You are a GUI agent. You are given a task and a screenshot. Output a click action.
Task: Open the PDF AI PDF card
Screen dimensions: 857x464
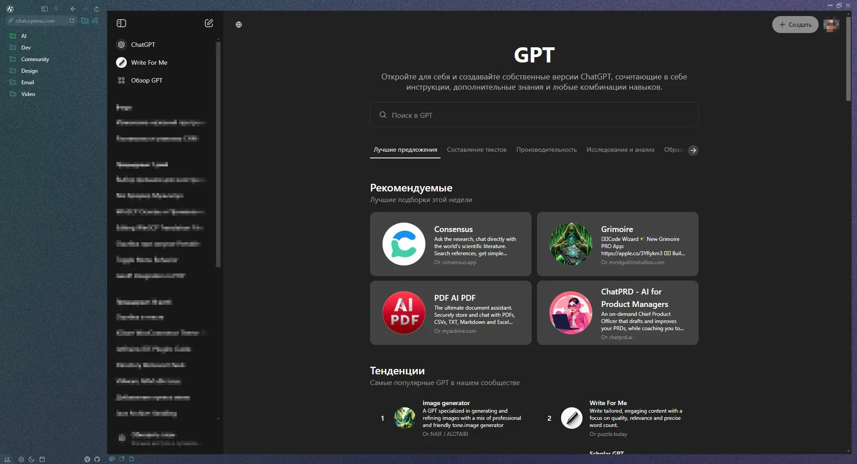[x=451, y=313]
